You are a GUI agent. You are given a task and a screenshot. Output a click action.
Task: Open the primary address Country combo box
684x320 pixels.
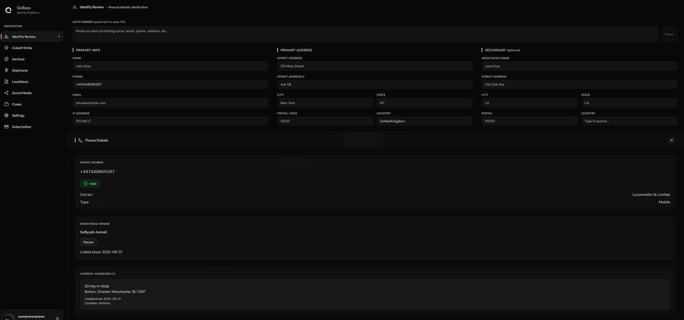tap(424, 121)
